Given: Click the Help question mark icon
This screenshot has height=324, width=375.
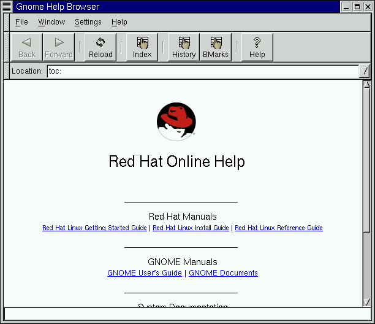Looking at the screenshot, I should [257, 47].
